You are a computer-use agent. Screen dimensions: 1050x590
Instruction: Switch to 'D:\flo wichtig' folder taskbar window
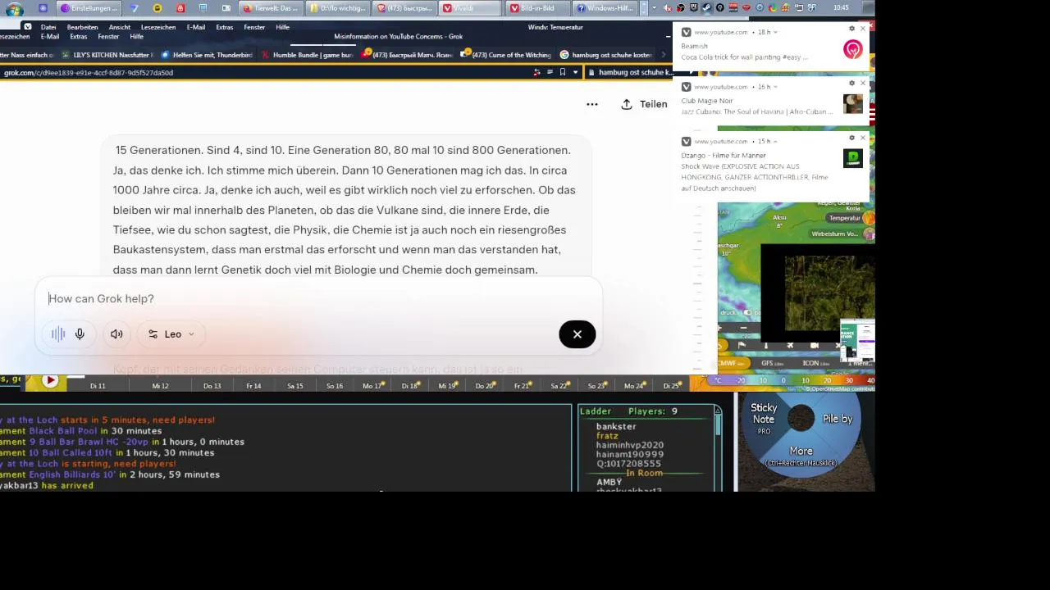(337, 8)
